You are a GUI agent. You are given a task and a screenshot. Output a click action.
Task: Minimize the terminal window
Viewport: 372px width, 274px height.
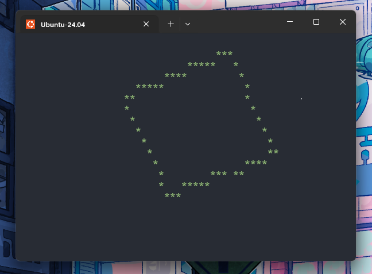tap(290, 22)
